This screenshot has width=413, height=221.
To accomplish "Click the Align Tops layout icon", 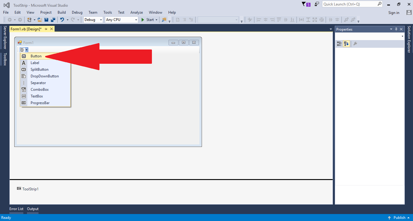I will [x=279, y=20].
